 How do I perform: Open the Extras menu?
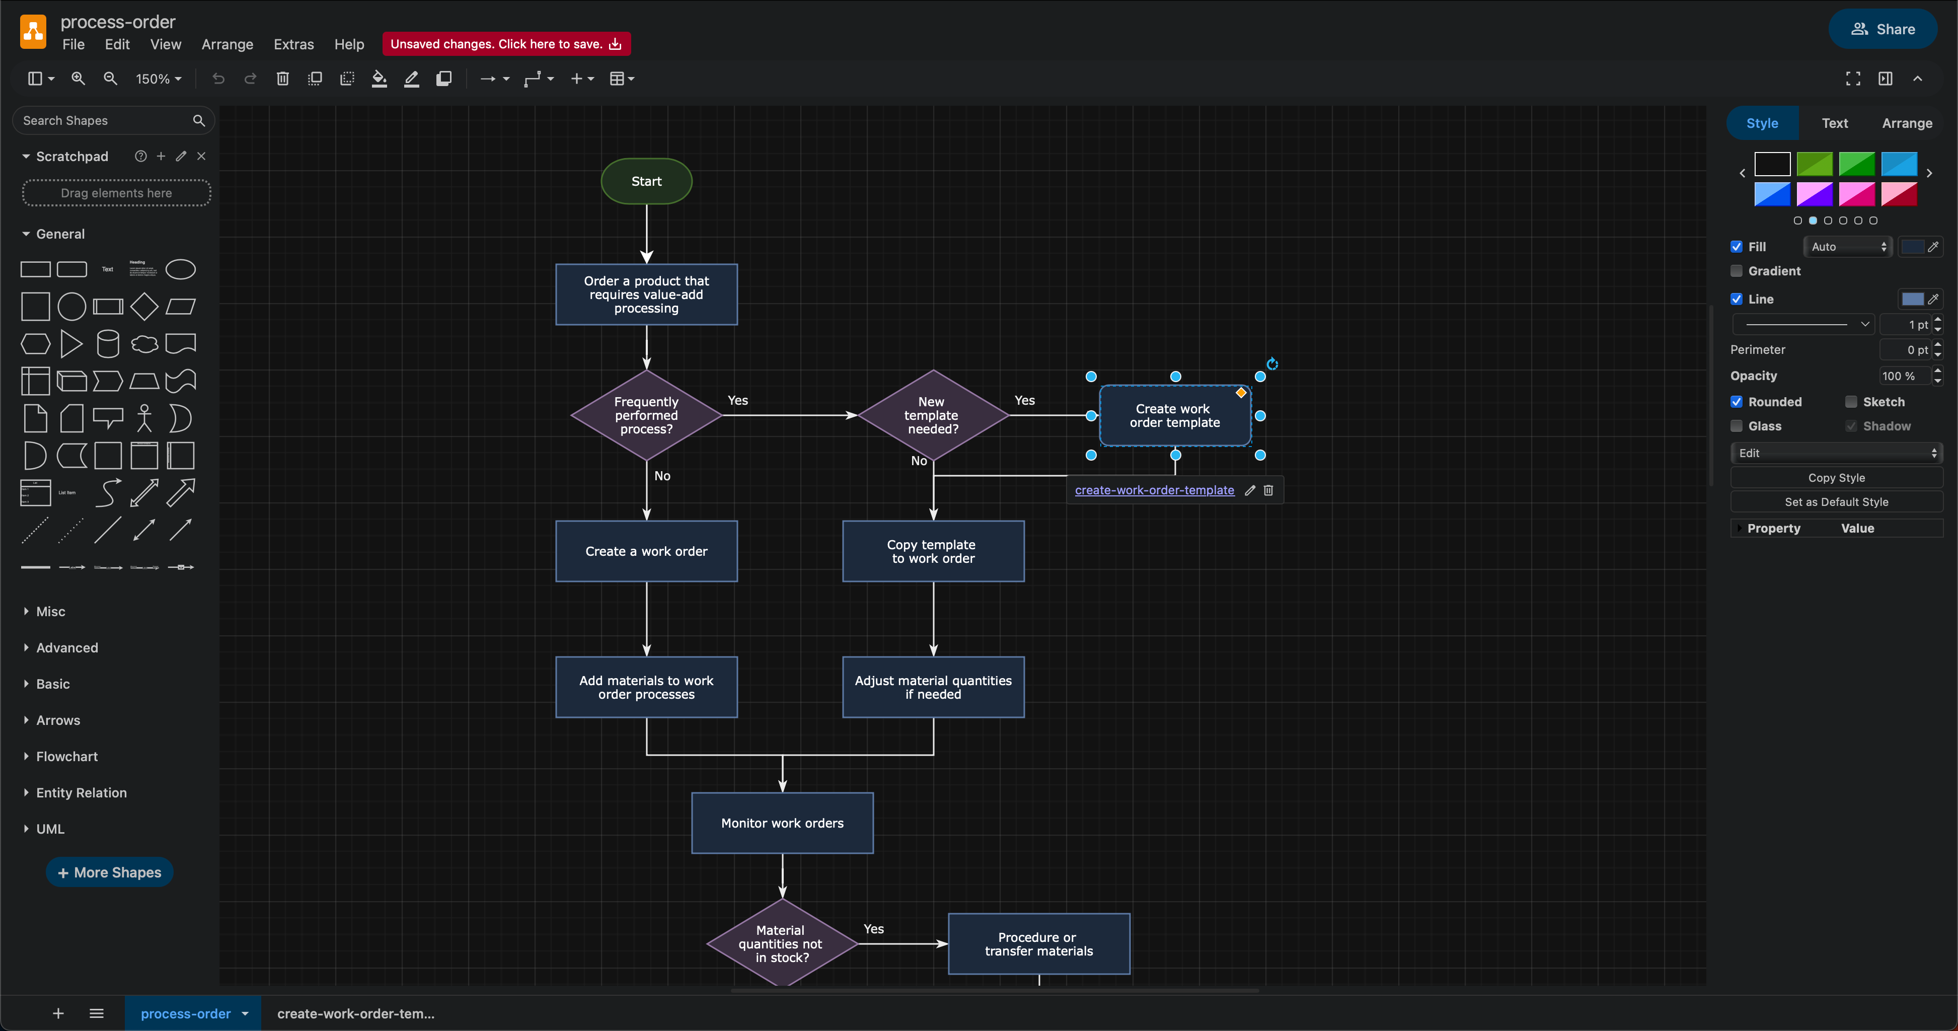(x=293, y=44)
